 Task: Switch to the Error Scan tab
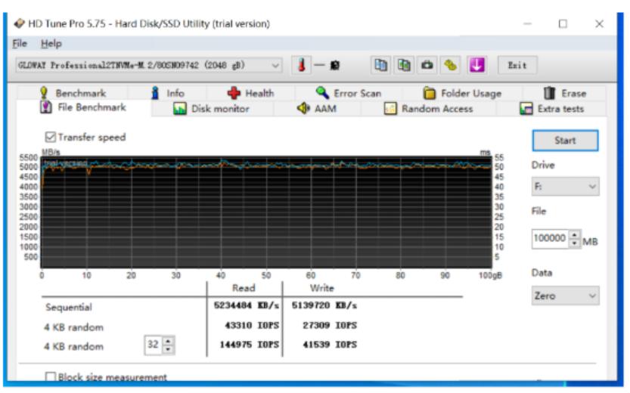[x=349, y=93]
